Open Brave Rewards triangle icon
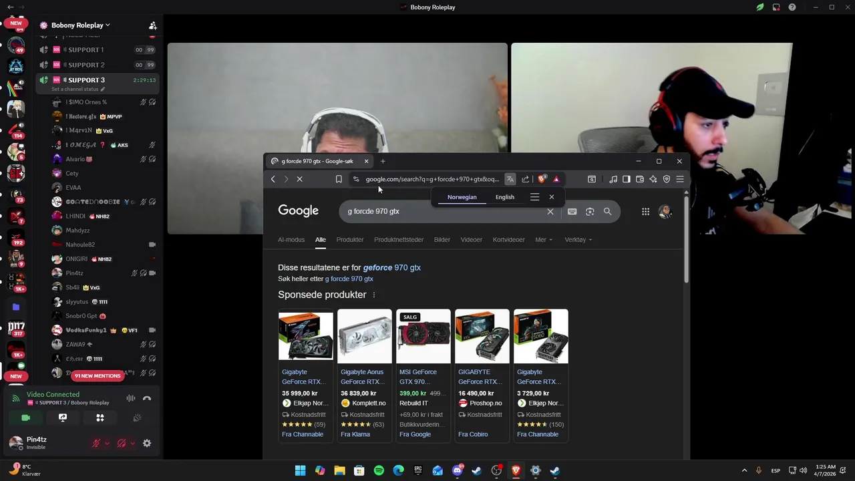 coord(556,179)
